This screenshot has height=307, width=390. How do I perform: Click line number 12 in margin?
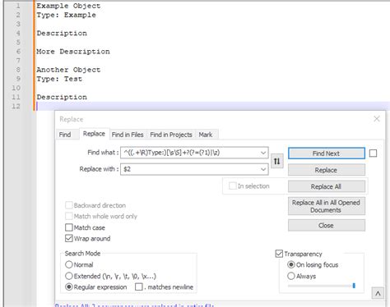16,106
